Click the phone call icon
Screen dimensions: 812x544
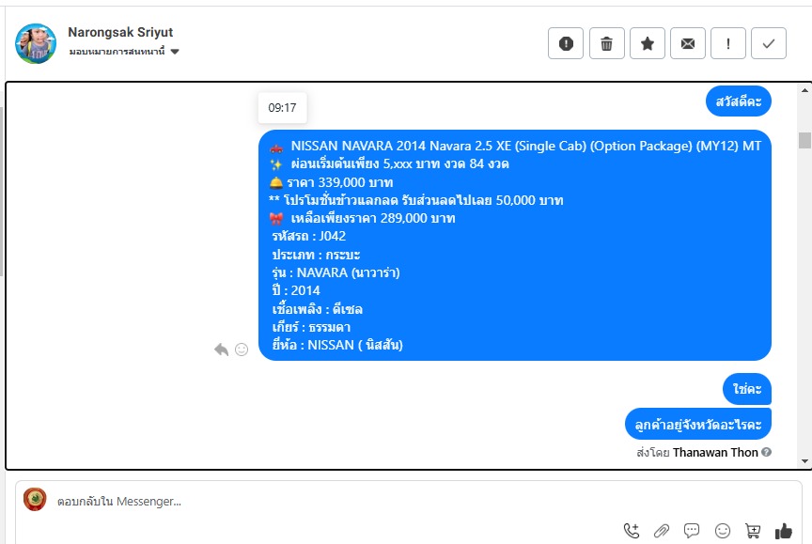point(632,531)
